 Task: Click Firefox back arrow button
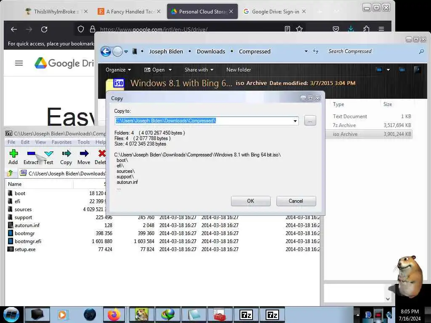coord(14,29)
